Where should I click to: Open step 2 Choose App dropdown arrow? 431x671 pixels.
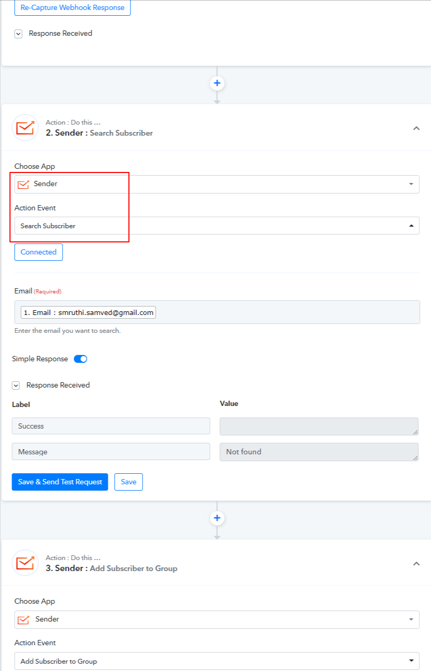click(411, 184)
